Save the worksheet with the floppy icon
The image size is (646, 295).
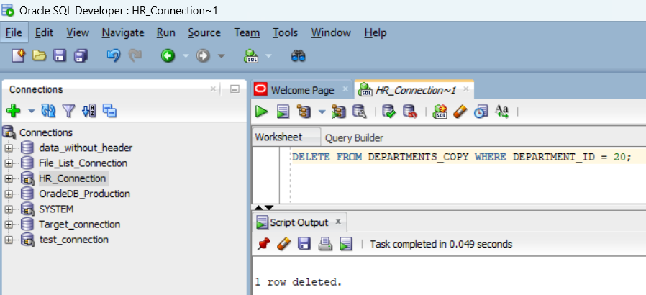click(x=60, y=55)
